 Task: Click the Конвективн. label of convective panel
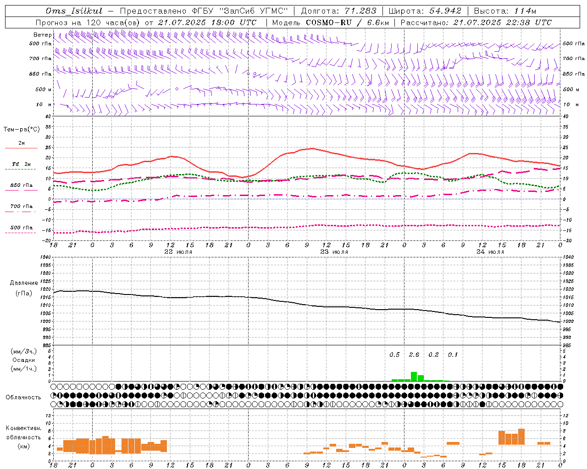[x=24, y=428]
